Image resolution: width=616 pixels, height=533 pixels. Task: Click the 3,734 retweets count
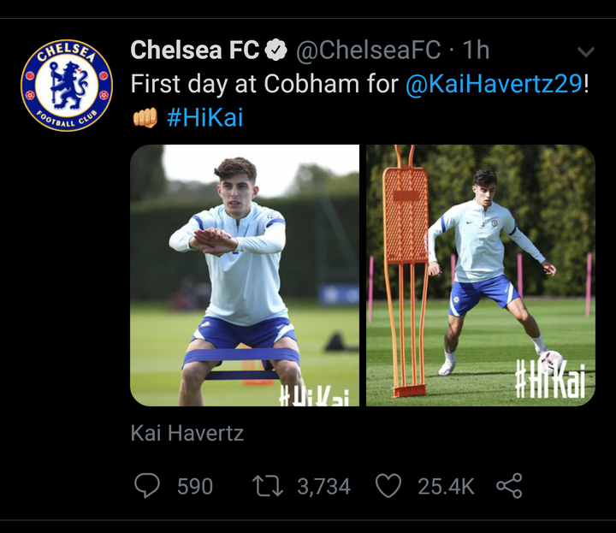[x=323, y=487]
